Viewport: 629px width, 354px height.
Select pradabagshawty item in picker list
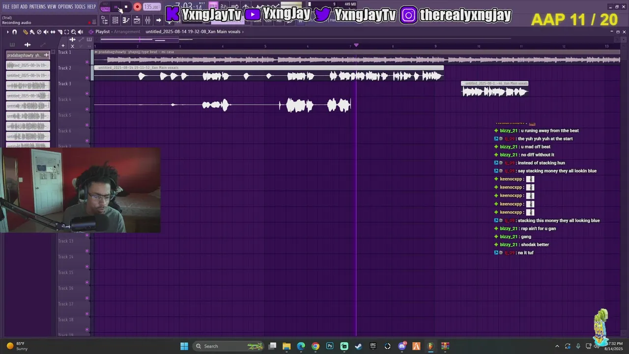28,55
